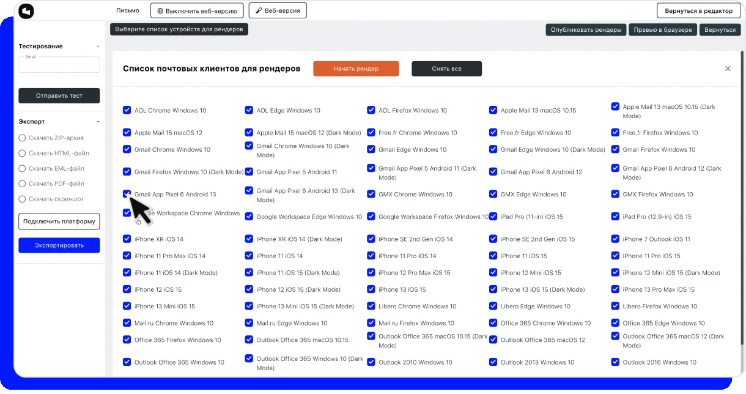This screenshot has height=394, width=746.
Task: Toggle Office 365 Chrome Windows 10 checkbox
Action: (x=493, y=323)
